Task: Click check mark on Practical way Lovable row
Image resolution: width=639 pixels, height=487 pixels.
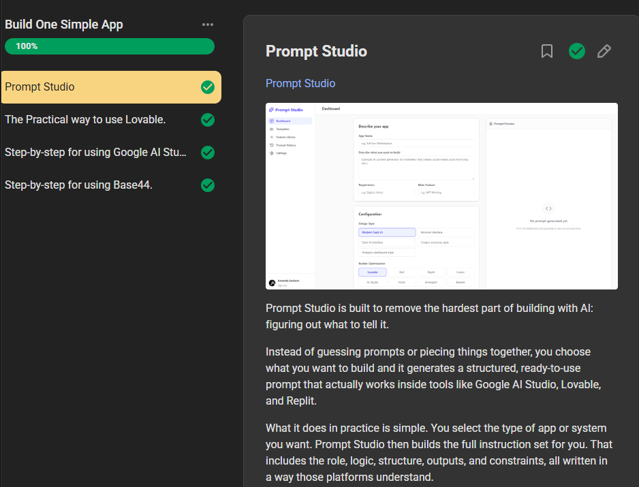Action: click(208, 120)
